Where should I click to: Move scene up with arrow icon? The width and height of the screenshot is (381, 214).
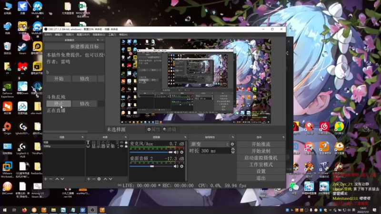point(57,179)
